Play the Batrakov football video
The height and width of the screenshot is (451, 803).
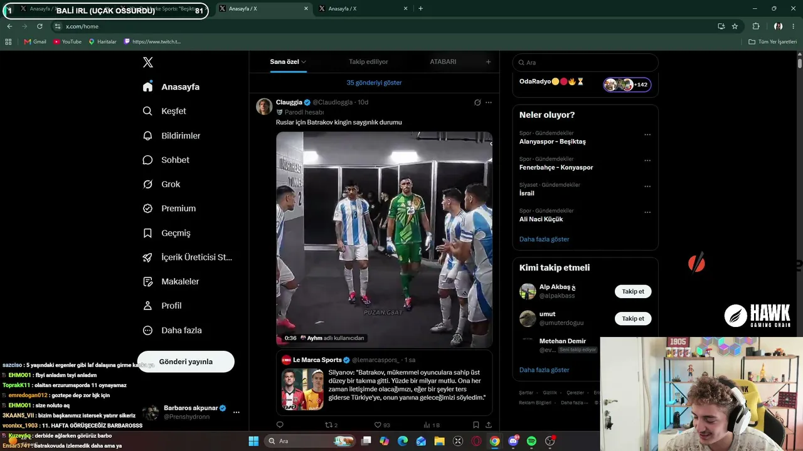pos(384,239)
